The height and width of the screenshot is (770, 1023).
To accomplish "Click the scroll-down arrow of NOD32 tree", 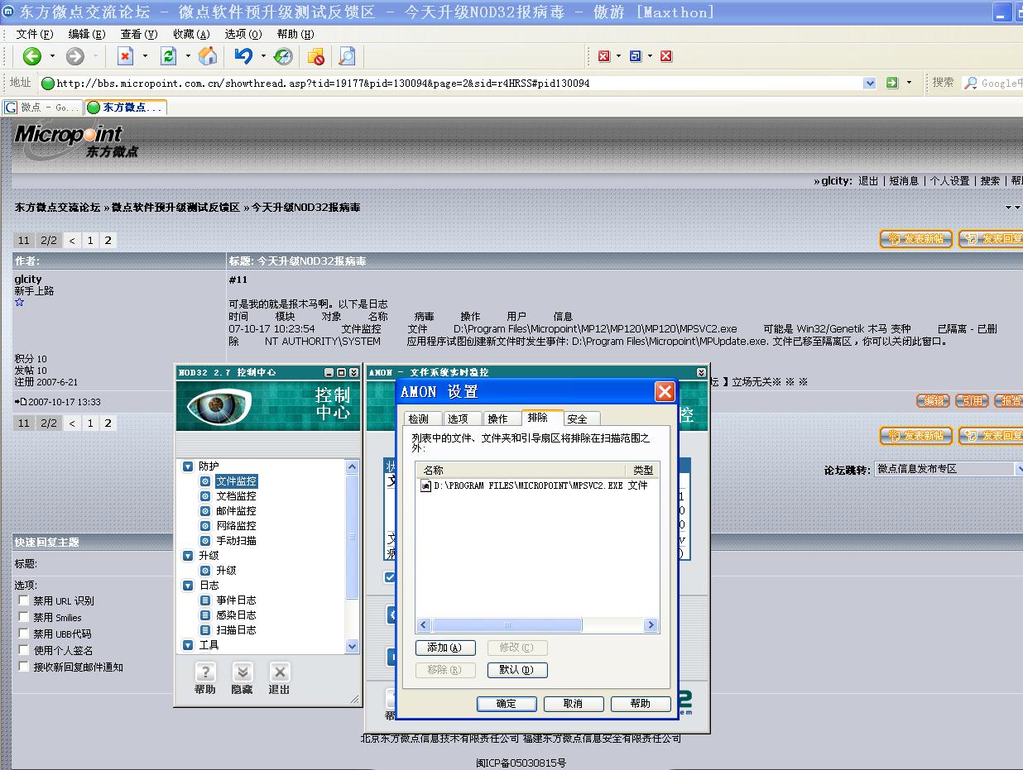I will click(352, 647).
